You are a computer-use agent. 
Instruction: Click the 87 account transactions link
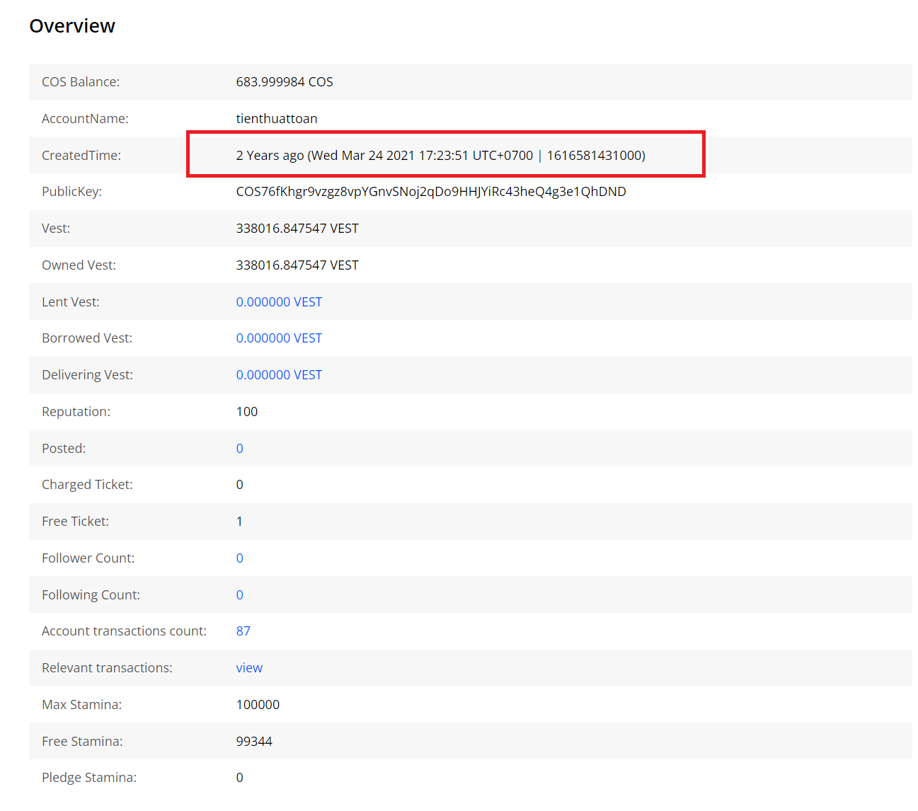click(243, 631)
